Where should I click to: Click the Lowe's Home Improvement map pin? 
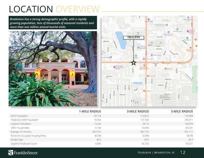138,48
